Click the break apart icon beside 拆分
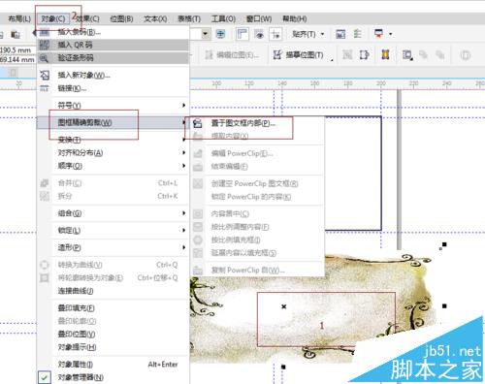This screenshot has width=485, height=384. pos(45,196)
